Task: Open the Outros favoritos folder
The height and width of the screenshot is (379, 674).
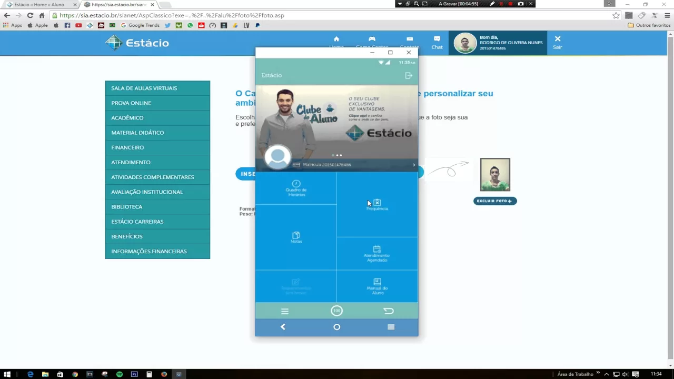Action: (649, 25)
